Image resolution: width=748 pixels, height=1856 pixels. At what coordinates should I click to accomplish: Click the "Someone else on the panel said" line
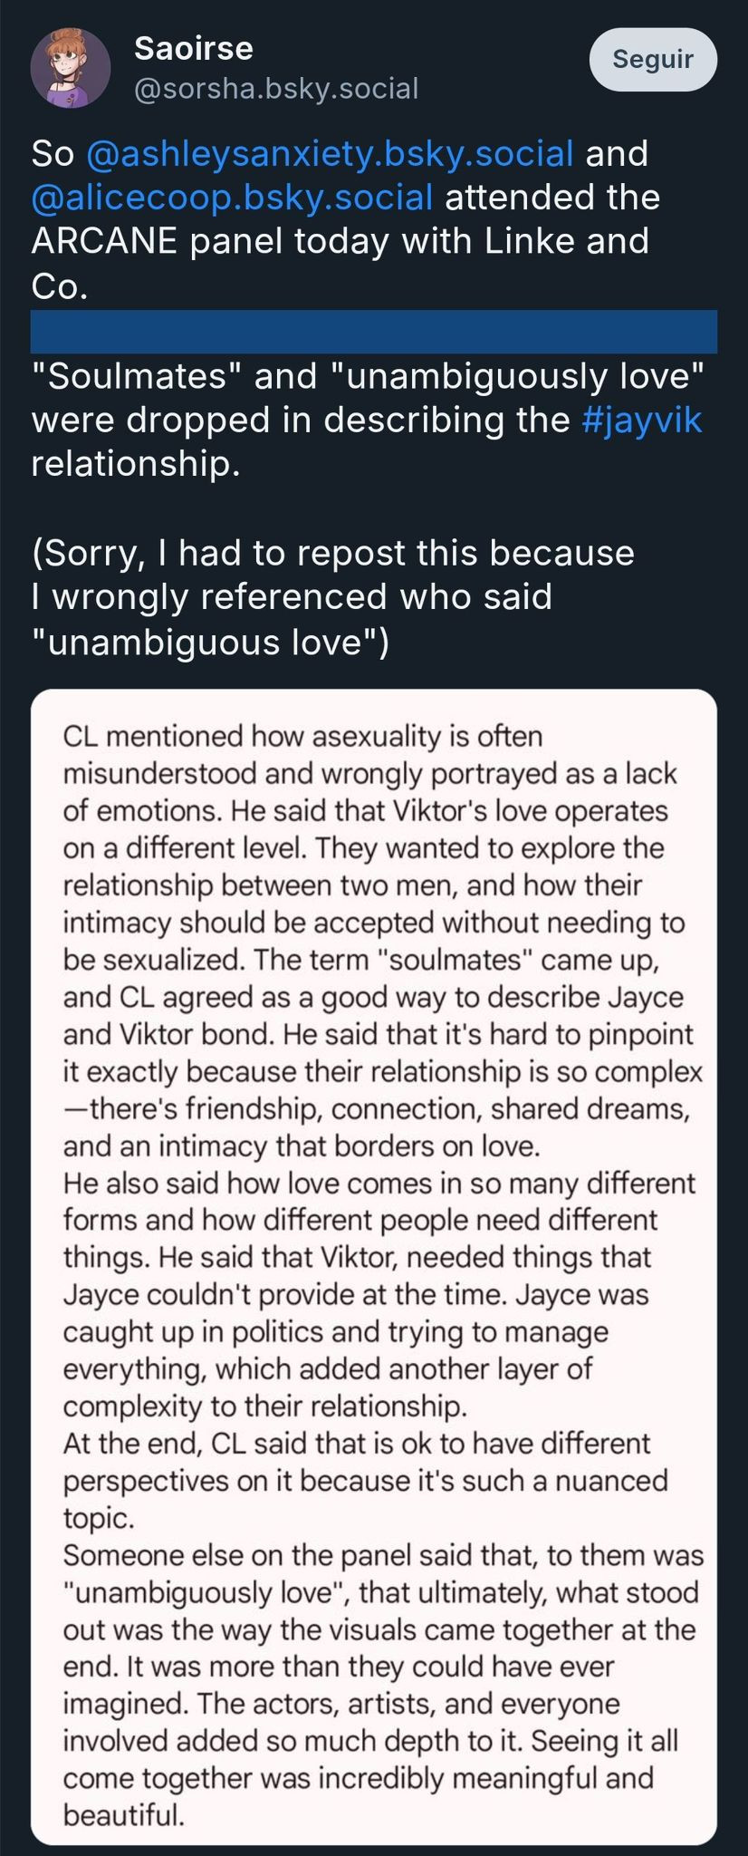pos(383,1555)
